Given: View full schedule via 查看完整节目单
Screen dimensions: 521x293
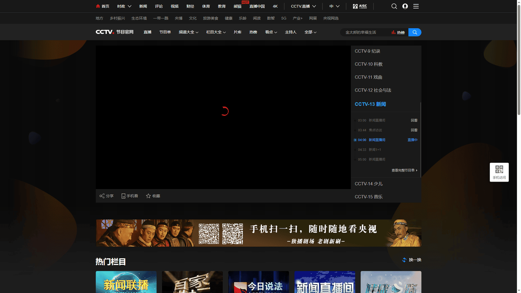Looking at the screenshot, I should tap(404, 170).
